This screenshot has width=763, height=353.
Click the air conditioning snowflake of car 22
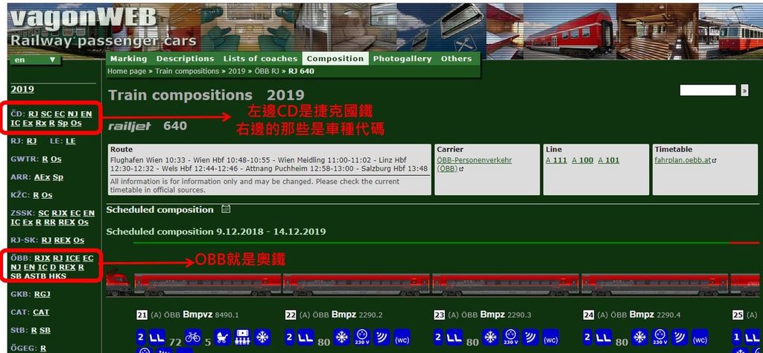(341, 337)
